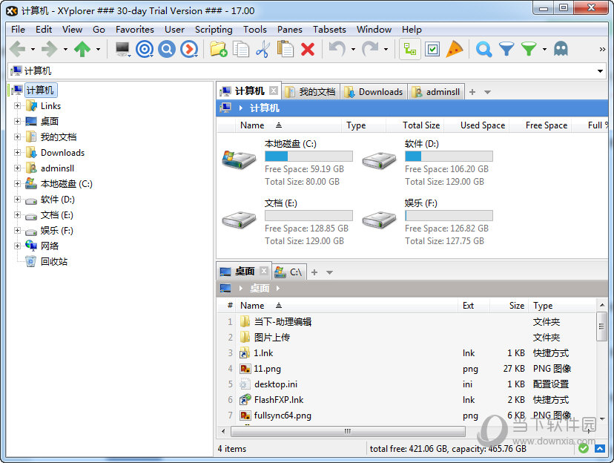Select the file fullsync64.png
Screen dimensions: 614x463
pyautogui.click(x=283, y=416)
